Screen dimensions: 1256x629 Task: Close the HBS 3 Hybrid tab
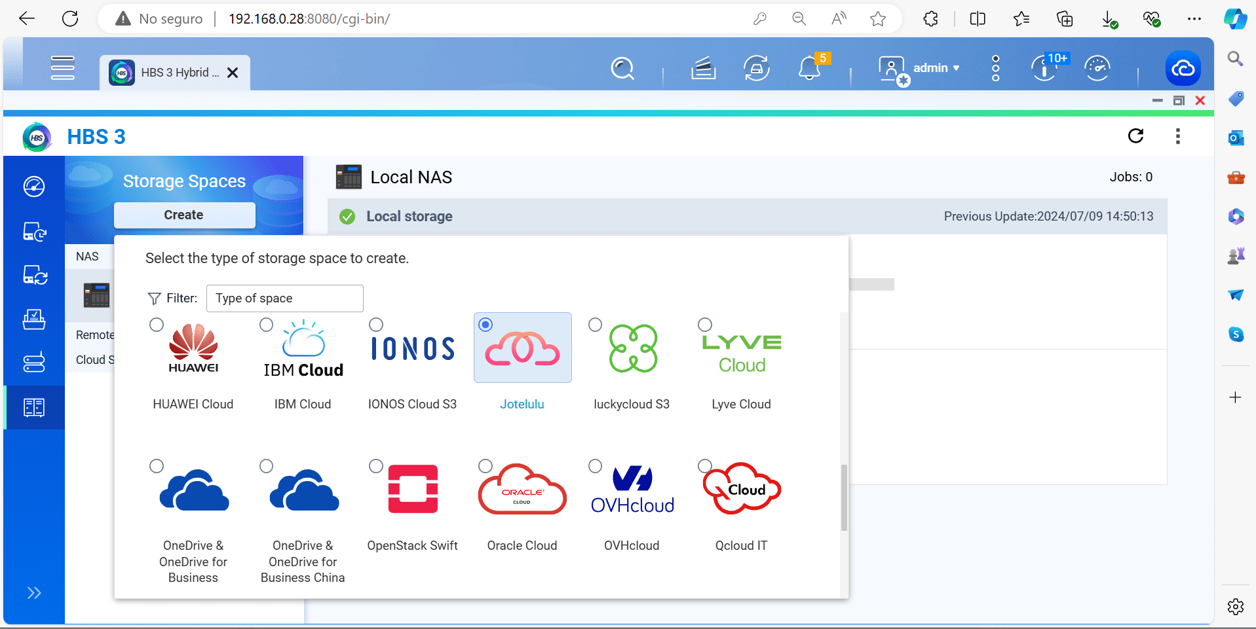point(233,73)
